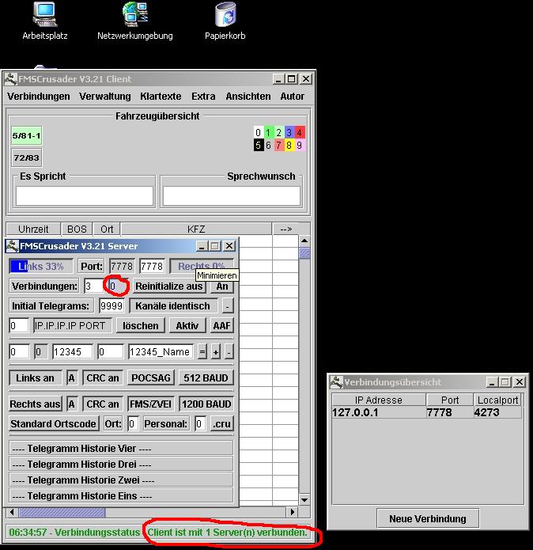533x550 pixels.
Task: Open the Netzwerkumgebung desktop icon
Action: 134,16
